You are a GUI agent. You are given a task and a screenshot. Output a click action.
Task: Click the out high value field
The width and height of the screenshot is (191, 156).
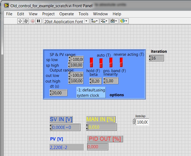coord(77,81)
